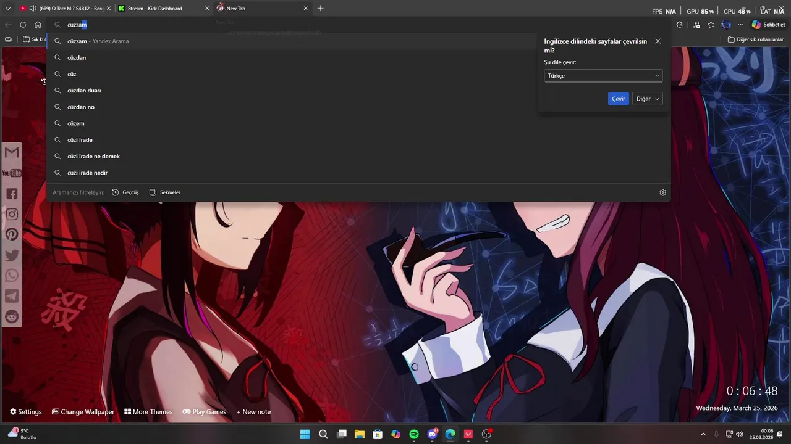Open the Pinterest sidebar shortcut
The width and height of the screenshot is (791, 444).
click(x=12, y=234)
